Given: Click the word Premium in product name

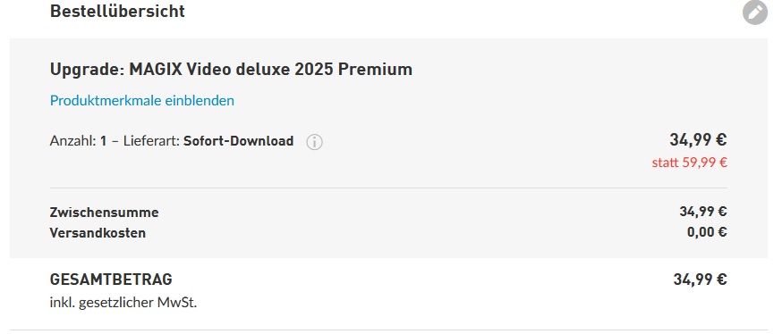Looking at the screenshot, I should [376, 69].
